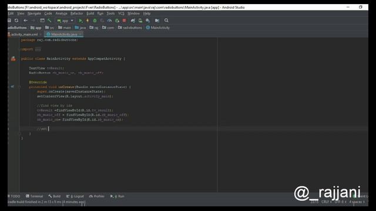
Task: Open the View menu
Action: pos(21,13)
